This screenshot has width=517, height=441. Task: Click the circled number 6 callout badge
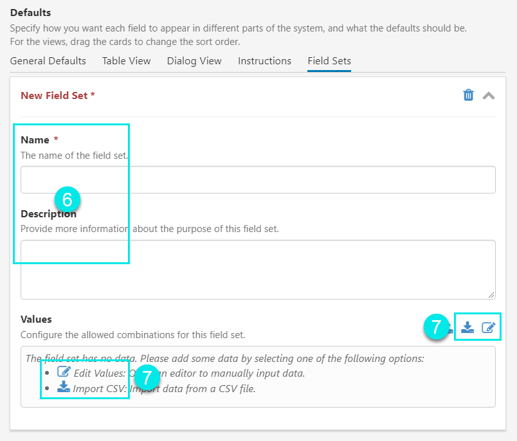point(67,199)
